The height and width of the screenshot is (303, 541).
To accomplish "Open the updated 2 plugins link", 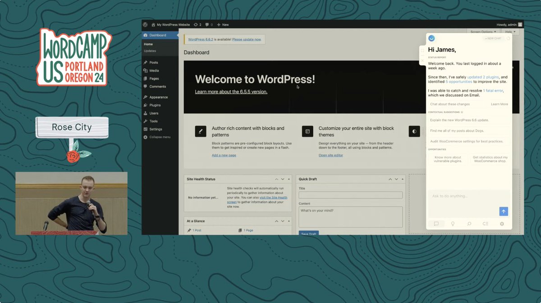I will [x=483, y=77].
